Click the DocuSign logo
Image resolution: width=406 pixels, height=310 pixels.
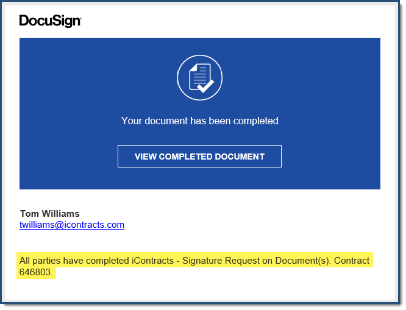point(51,21)
